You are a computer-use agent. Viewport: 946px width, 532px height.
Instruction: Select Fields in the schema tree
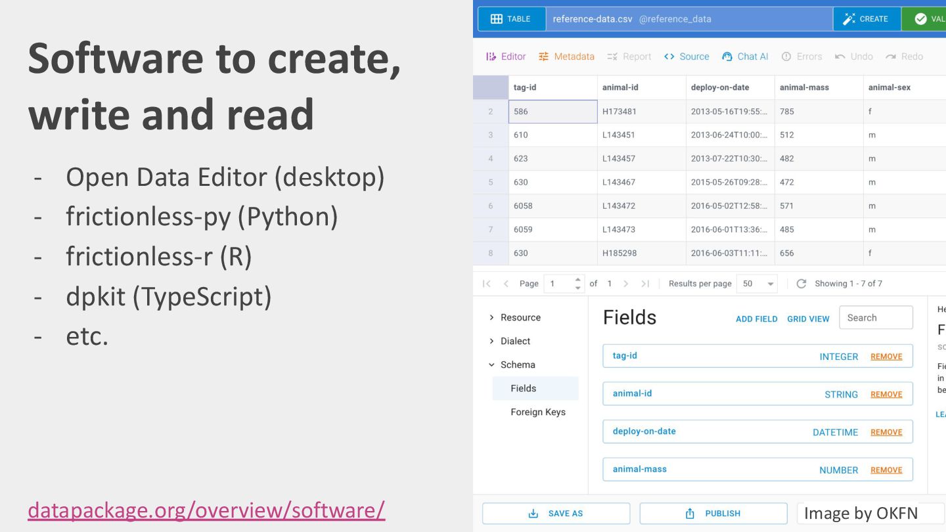point(535,388)
